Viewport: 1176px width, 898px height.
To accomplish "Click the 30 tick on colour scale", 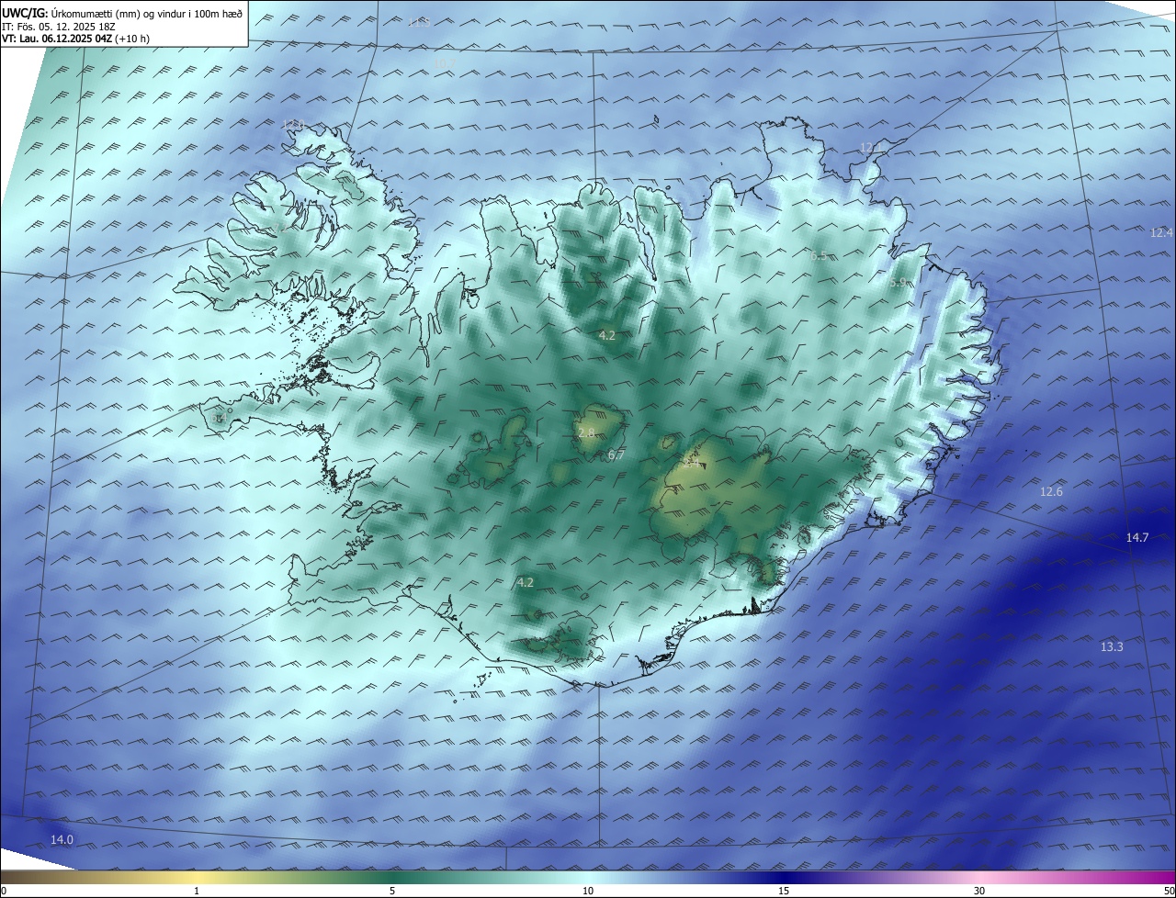I will pyautogui.click(x=979, y=891).
